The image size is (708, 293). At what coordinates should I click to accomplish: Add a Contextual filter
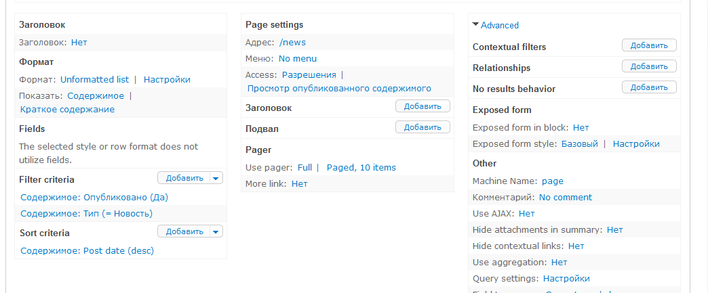point(648,45)
